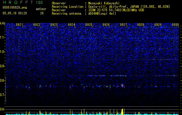Click the 'Receiving antenna' label
The image size is (182, 115).
[67, 14]
